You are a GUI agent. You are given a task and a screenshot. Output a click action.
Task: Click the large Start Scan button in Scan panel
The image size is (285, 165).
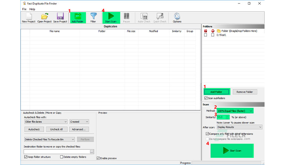point(232,151)
